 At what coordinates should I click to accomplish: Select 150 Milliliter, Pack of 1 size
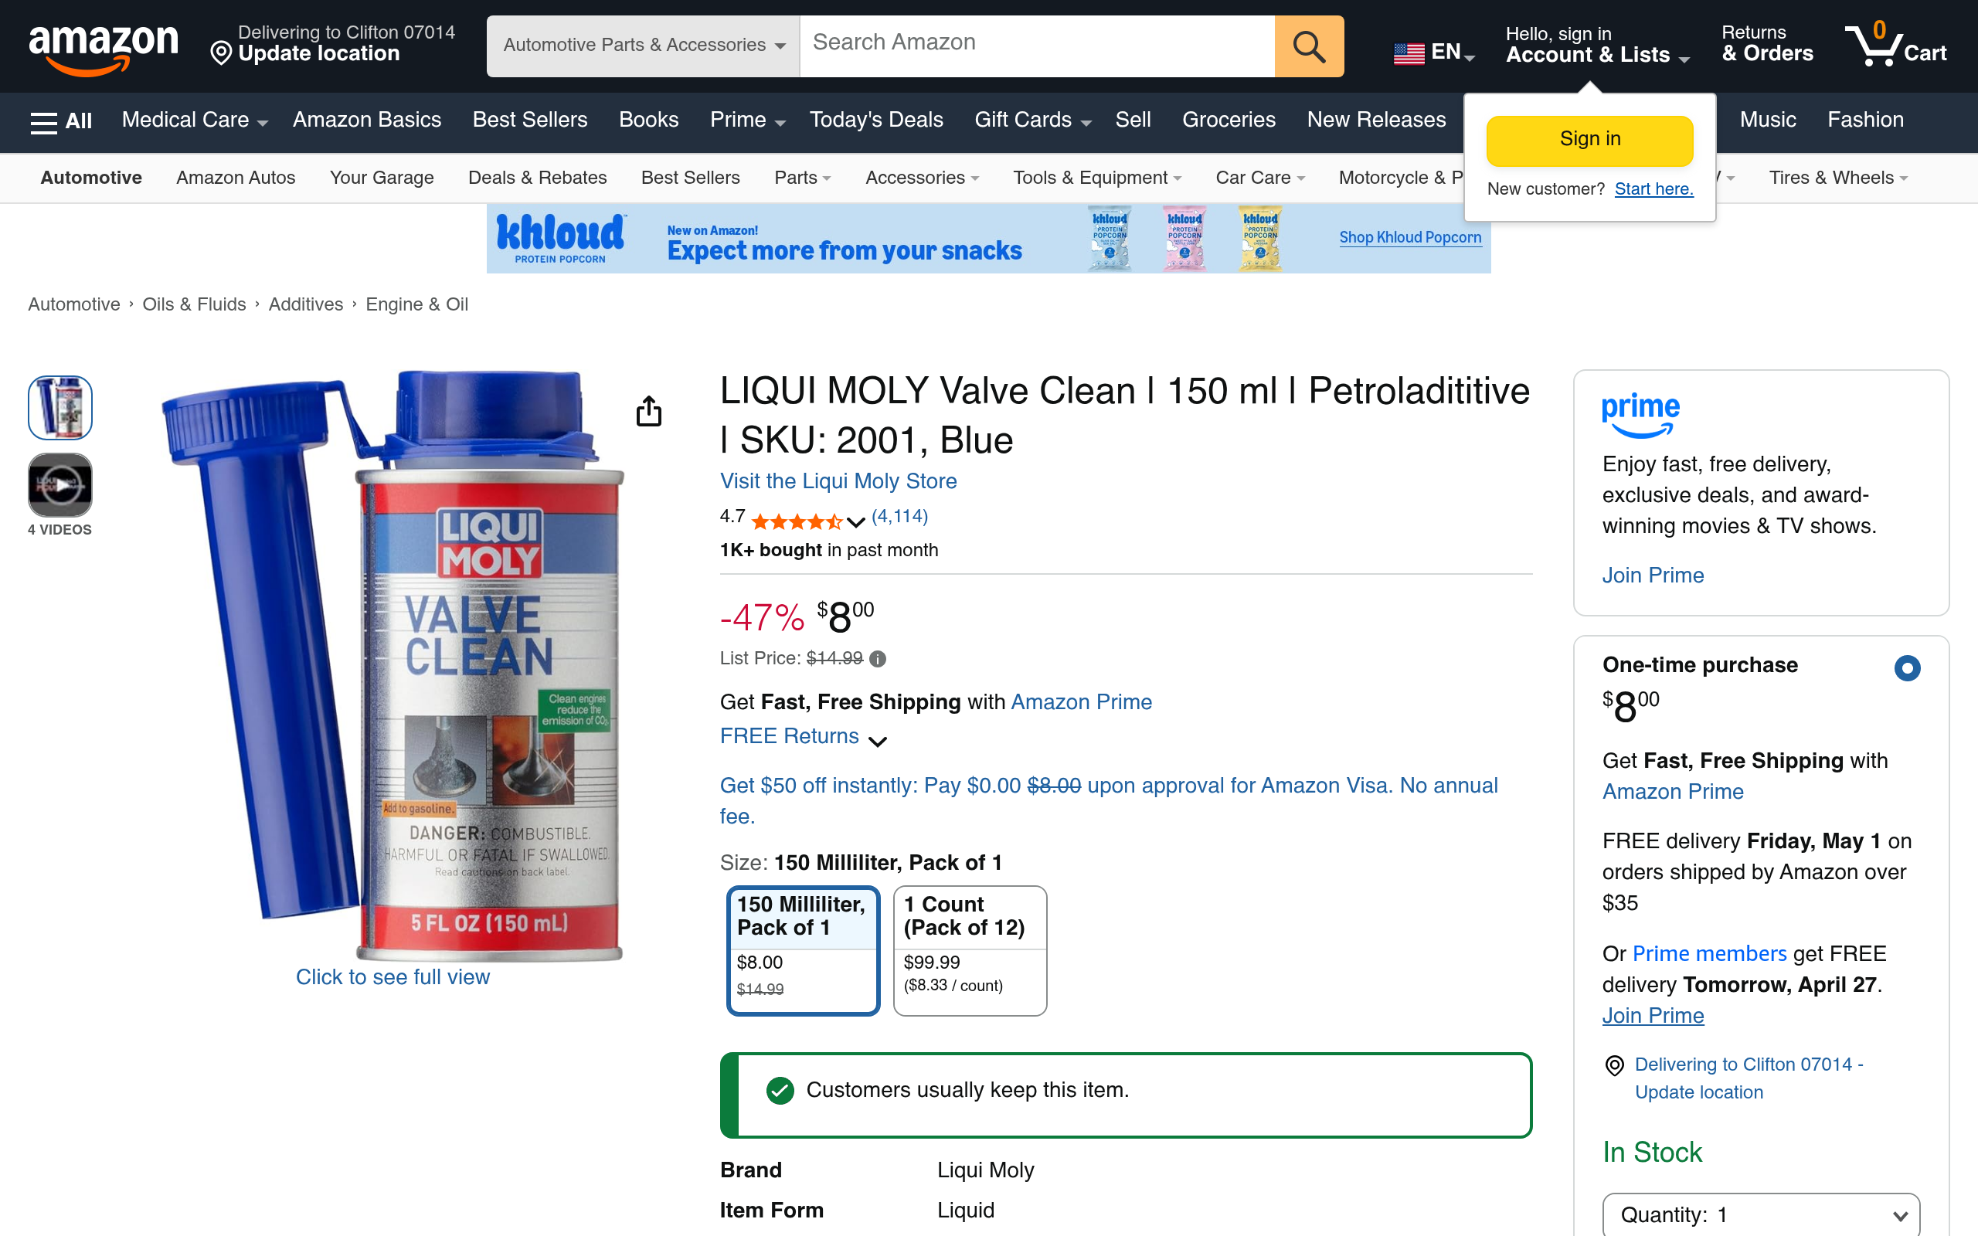point(803,950)
